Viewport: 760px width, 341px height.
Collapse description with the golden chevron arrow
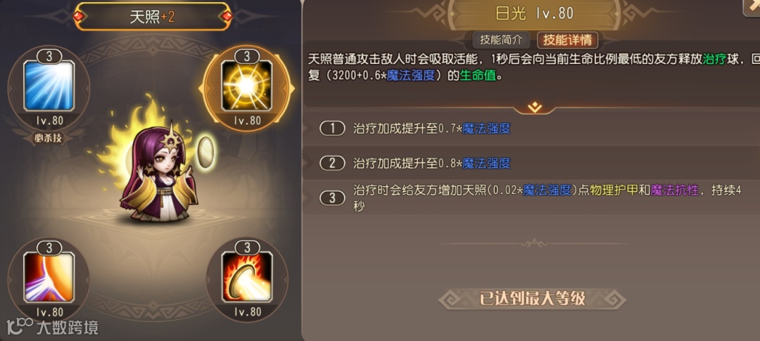pos(535,108)
